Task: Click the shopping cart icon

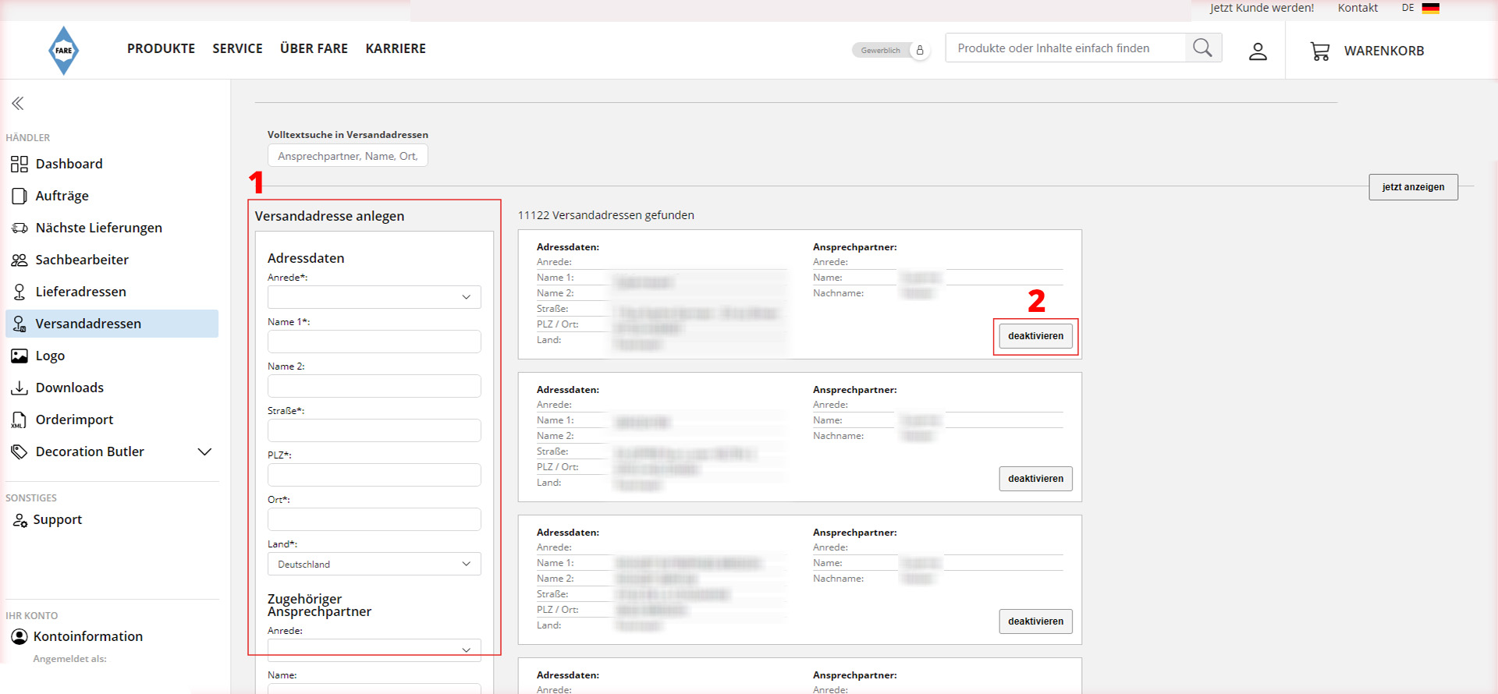Action: click(x=1319, y=51)
